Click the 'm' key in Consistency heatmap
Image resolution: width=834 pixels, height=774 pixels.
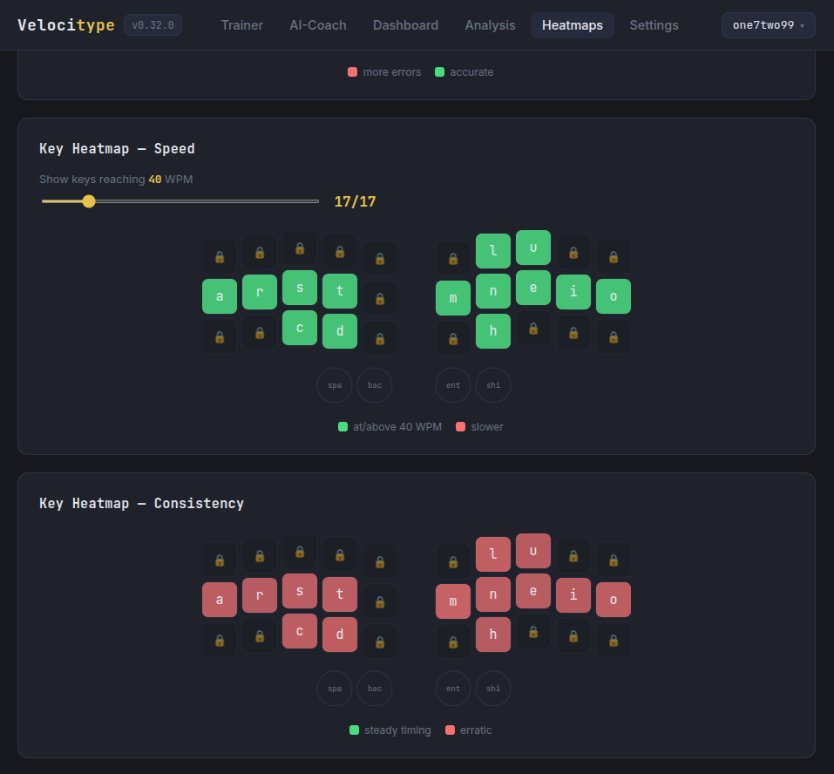(x=453, y=601)
